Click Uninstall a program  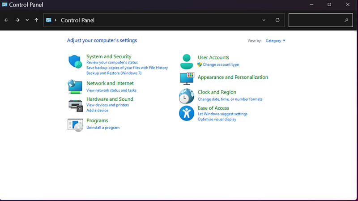tap(103, 128)
